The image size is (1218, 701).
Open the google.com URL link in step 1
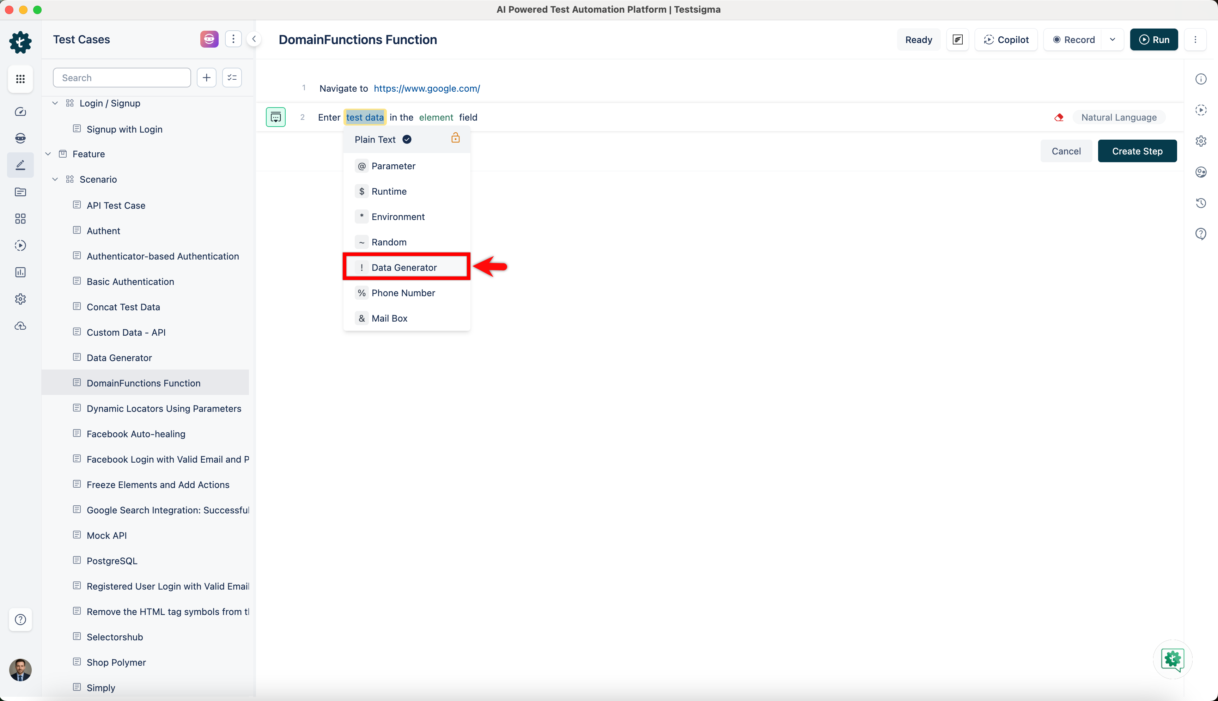point(427,89)
